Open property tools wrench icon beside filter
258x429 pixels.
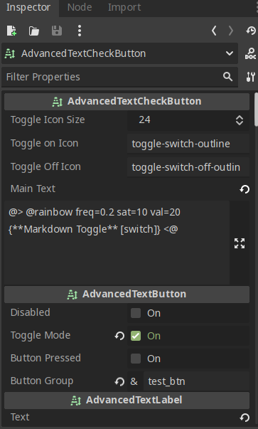(x=250, y=77)
